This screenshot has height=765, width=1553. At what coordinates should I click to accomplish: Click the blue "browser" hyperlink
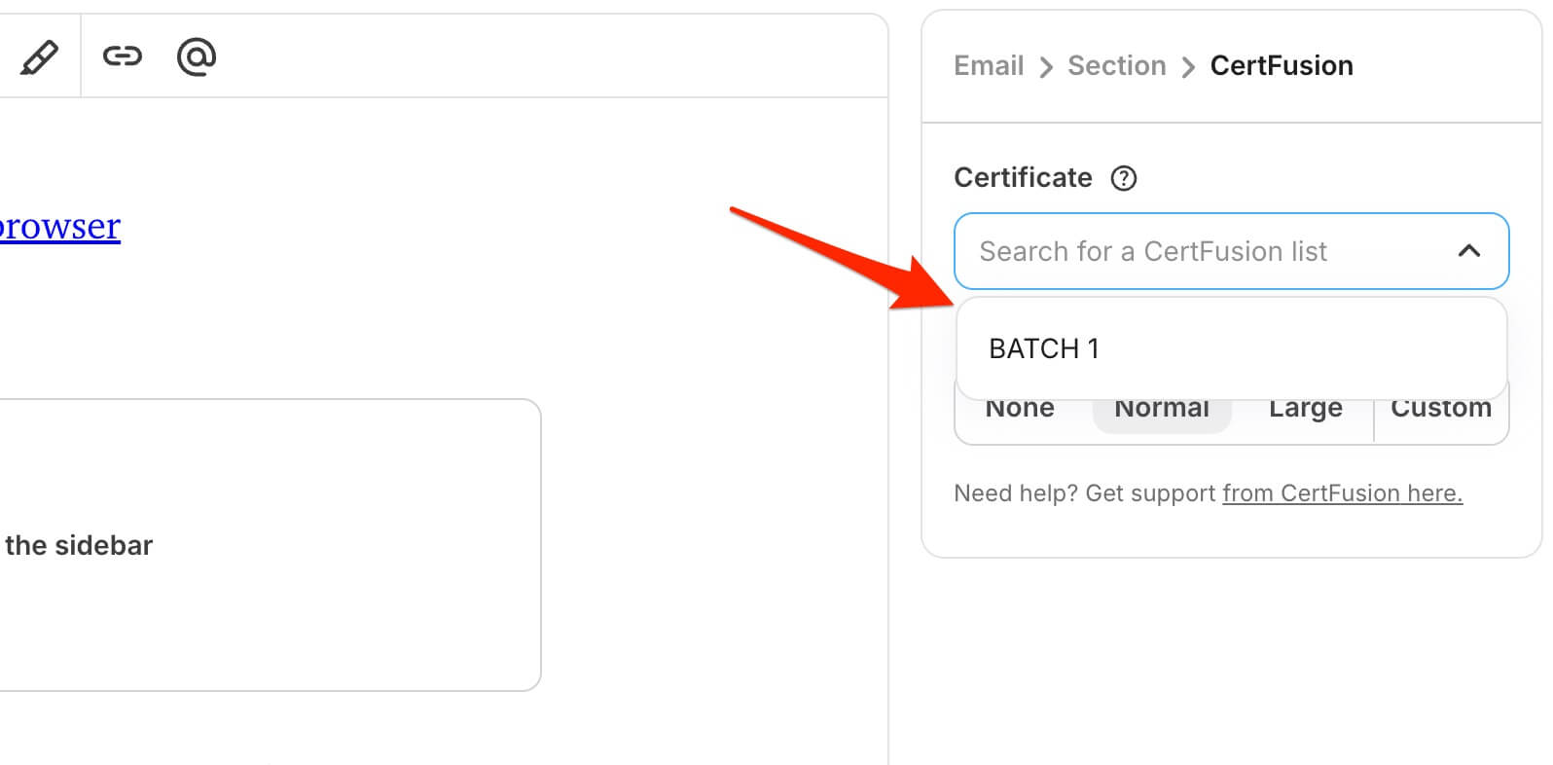click(60, 227)
